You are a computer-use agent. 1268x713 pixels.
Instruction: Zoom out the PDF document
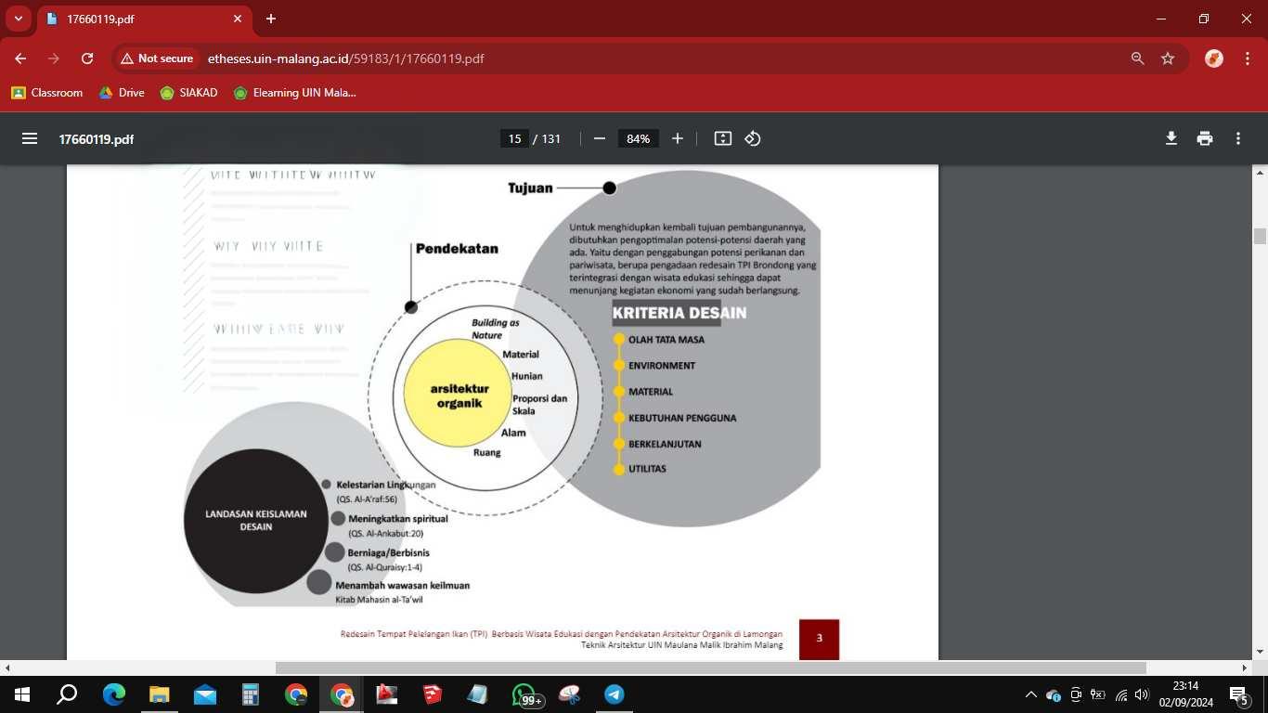[600, 138]
